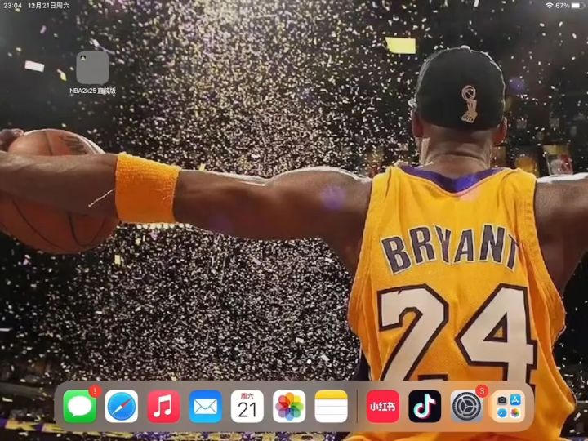Tap the NBA2k25 直装版 label
Image resolution: width=588 pixels, height=441 pixels.
92,91
